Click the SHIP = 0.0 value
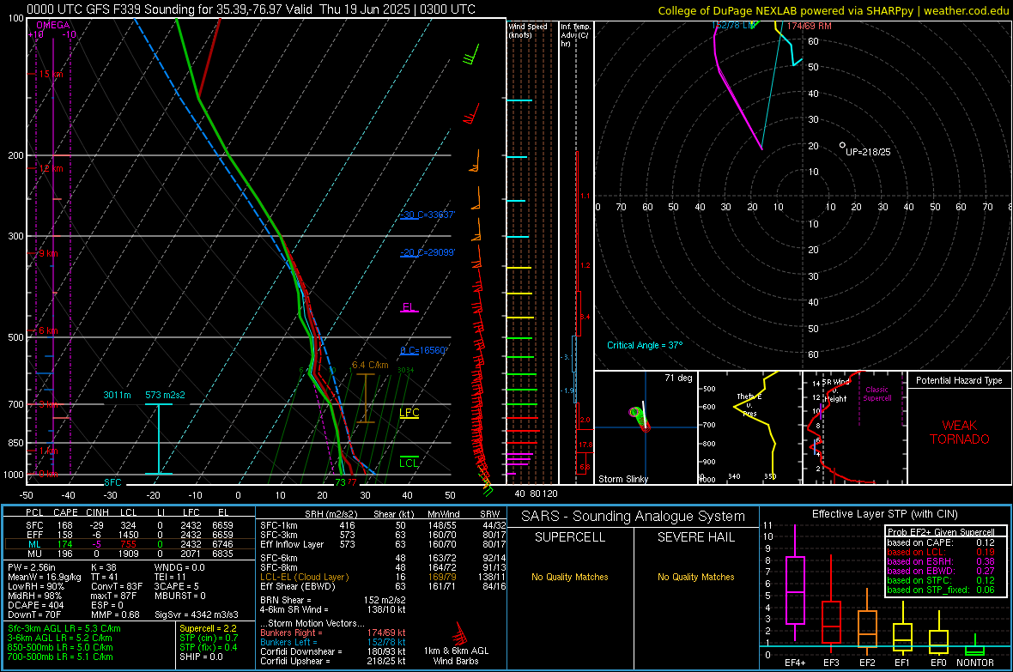The width and height of the screenshot is (1013, 672). tap(201, 657)
